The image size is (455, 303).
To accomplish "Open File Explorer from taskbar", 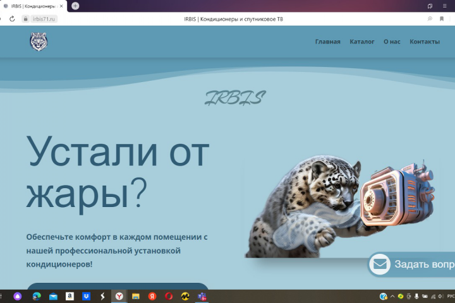I will pyautogui.click(x=135, y=296).
